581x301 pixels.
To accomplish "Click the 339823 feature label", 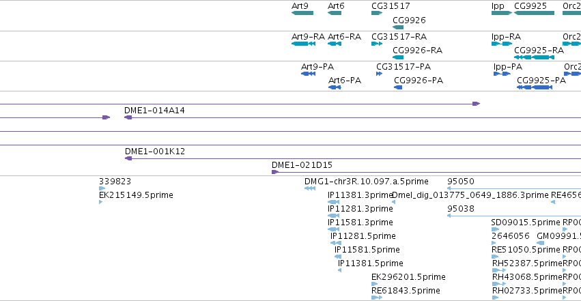I will tap(115, 182).
